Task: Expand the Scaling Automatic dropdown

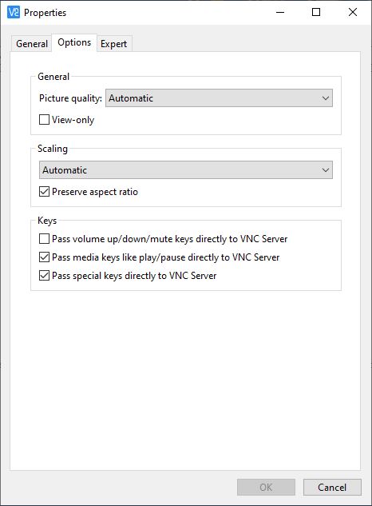Action: pyautogui.click(x=186, y=170)
